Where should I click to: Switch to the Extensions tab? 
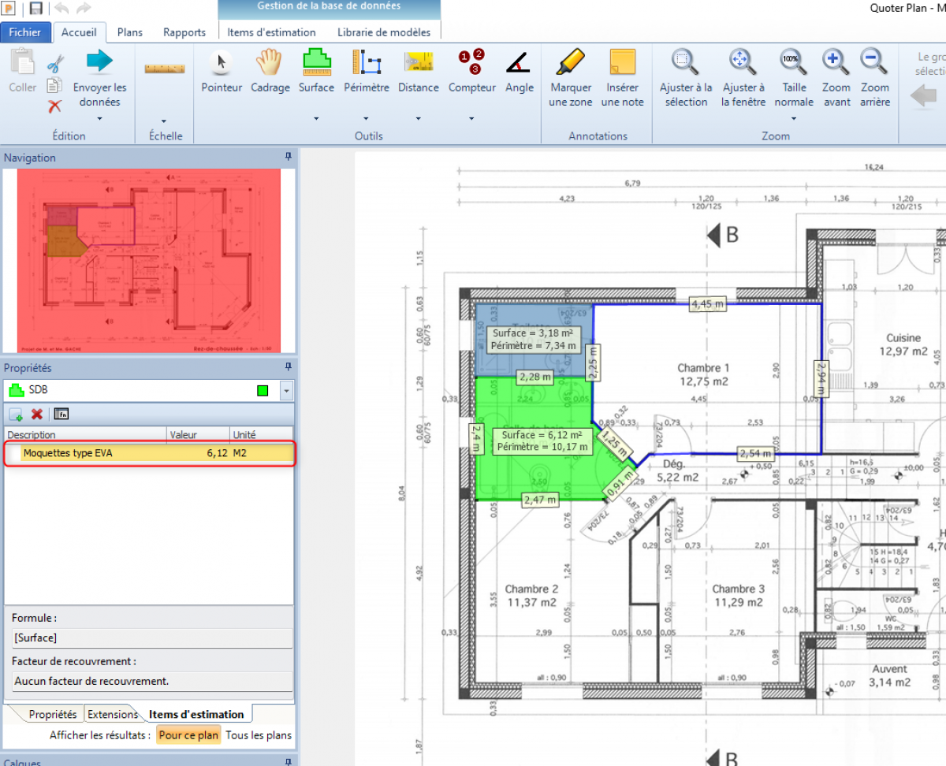pos(112,715)
